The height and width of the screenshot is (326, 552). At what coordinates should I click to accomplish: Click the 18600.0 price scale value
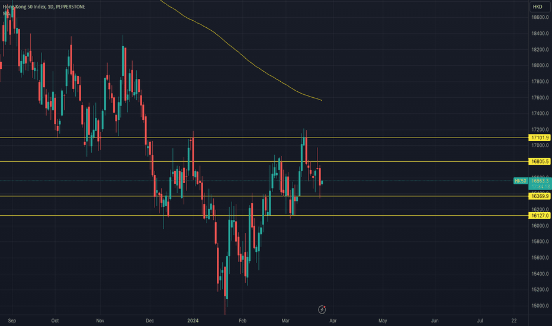(x=540, y=17)
